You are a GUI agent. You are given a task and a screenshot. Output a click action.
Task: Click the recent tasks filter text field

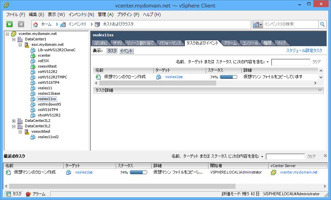(x=285, y=157)
